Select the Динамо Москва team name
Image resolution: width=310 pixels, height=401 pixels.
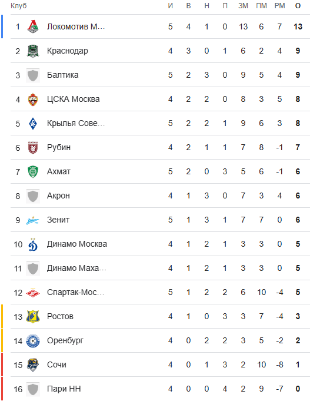click(x=77, y=244)
